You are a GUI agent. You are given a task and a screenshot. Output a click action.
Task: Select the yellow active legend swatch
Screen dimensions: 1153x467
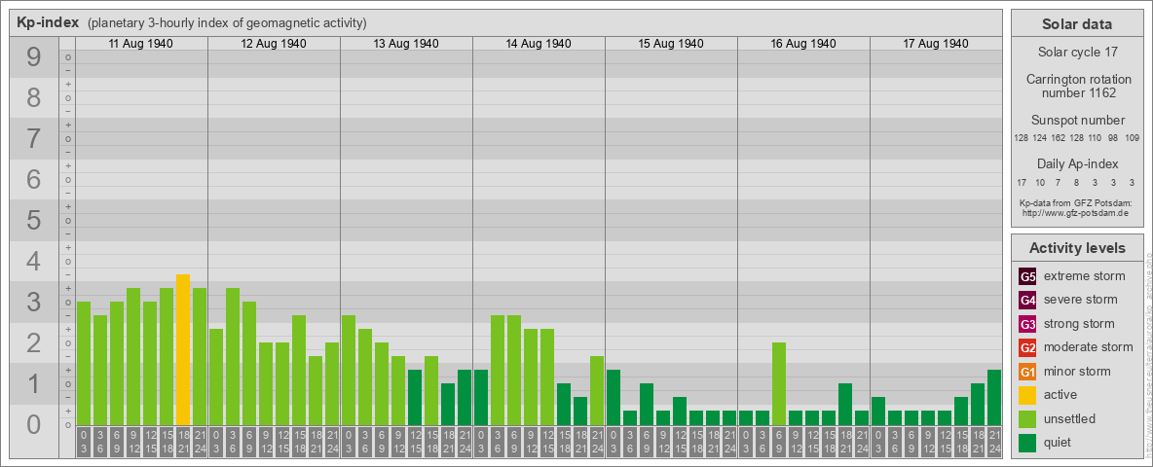tap(1027, 395)
